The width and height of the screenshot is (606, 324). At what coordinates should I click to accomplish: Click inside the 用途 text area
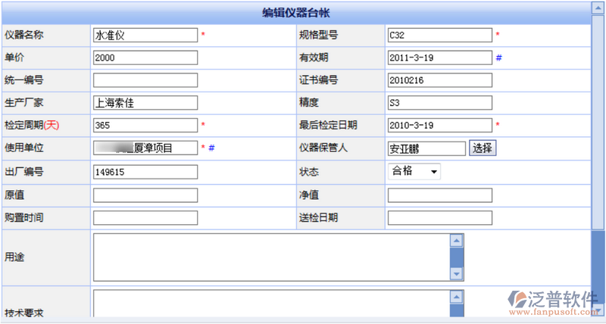point(270,257)
